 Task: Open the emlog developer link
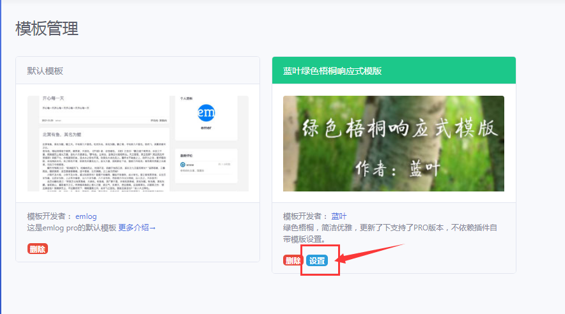tap(86, 216)
